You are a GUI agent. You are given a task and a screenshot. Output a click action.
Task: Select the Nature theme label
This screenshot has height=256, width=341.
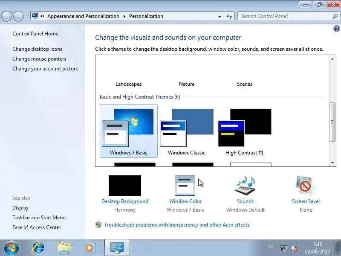187,84
